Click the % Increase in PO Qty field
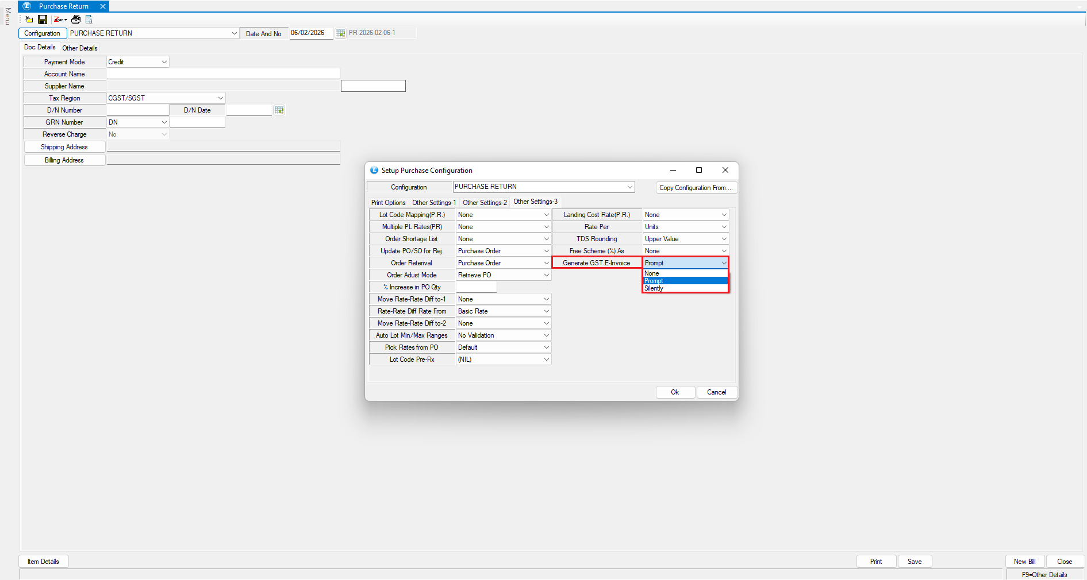The image size is (1087, 580). [x=476, y=287]
